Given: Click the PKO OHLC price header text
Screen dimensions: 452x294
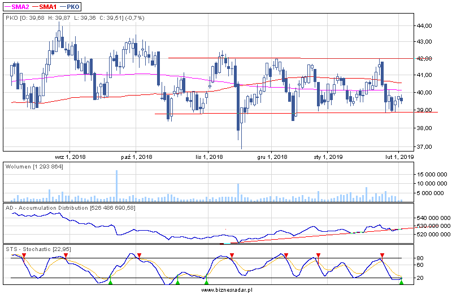Looking at the screenshot, I should 75,18.
